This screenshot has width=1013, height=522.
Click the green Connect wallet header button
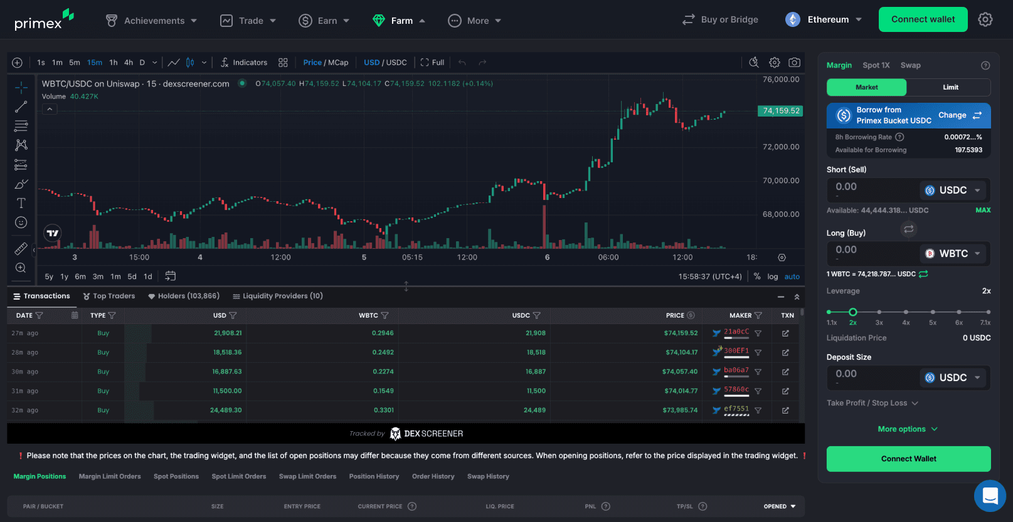click(923, 19)
